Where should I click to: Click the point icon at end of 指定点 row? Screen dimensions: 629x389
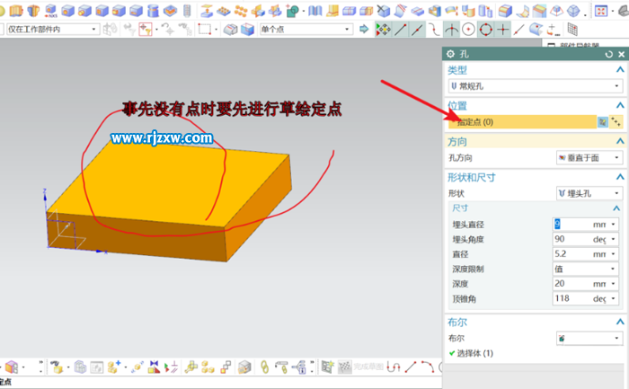[x=616, y=122]
